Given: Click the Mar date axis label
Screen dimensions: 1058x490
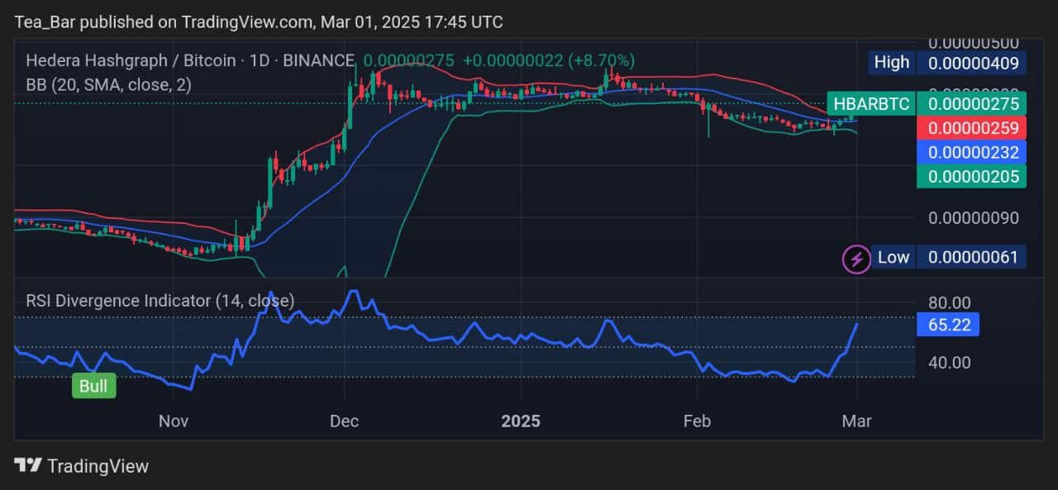Looking at the screenshot, I should tap(857, 421).
